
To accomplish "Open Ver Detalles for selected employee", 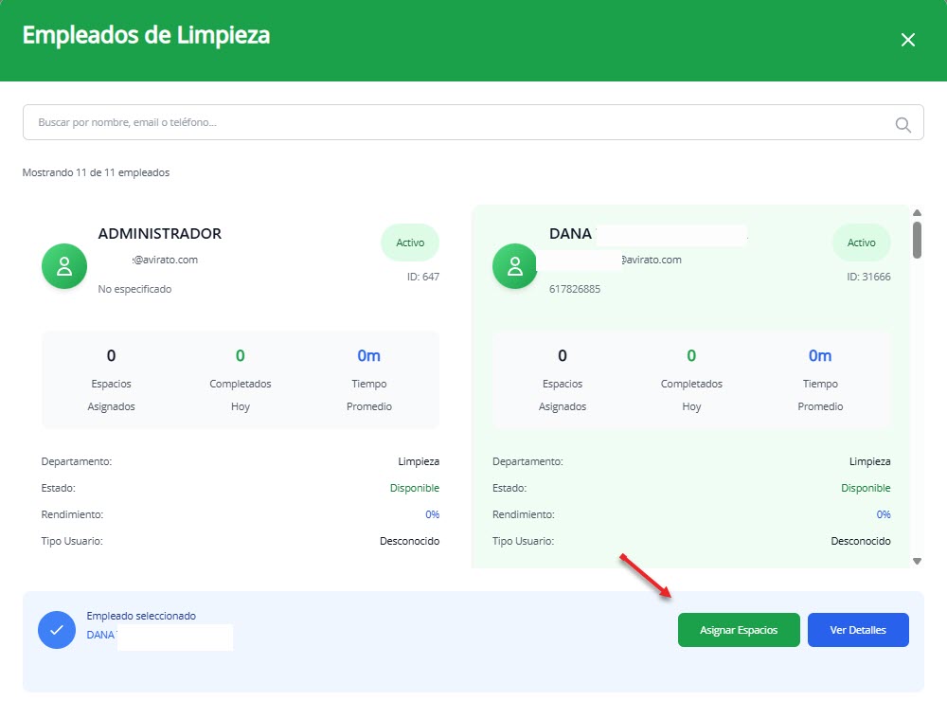I will [857, 630].
